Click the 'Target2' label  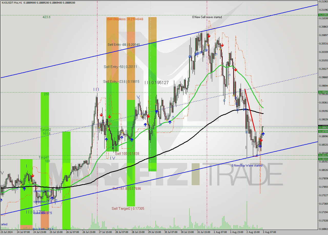point(45,130)
